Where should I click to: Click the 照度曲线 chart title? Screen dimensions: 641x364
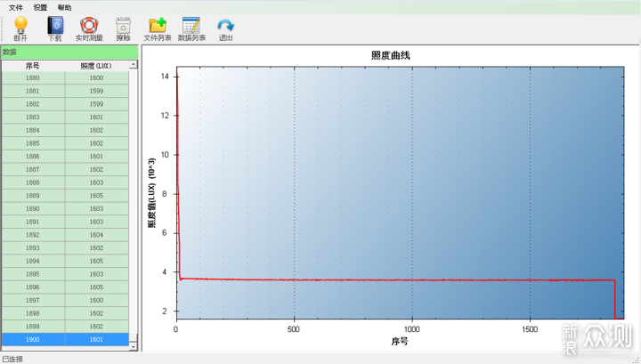tap(391, 55)
